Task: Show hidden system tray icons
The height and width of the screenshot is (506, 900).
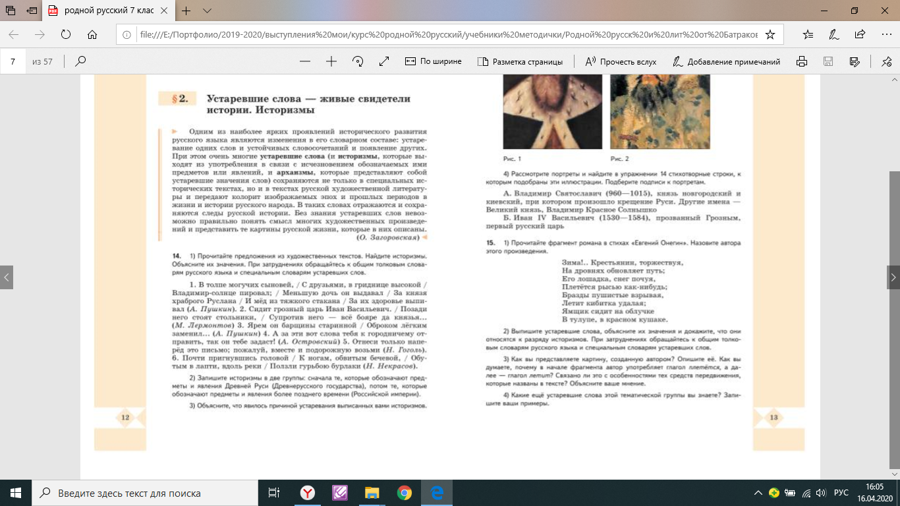Action: pyautogui.click(x=758, y=493)
